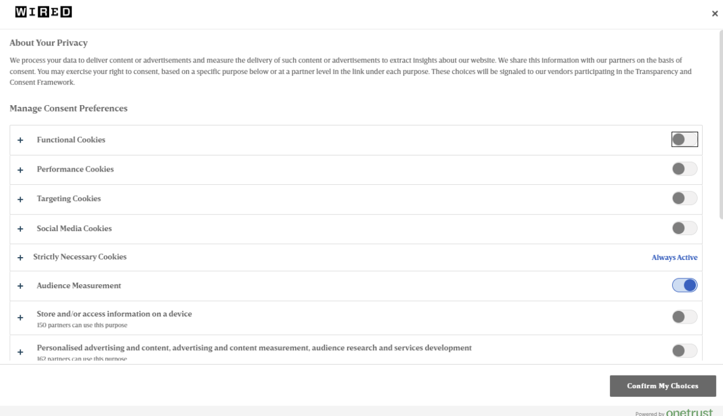
Task: Expand the Functional Cookies section
Action: pos(20,140)
